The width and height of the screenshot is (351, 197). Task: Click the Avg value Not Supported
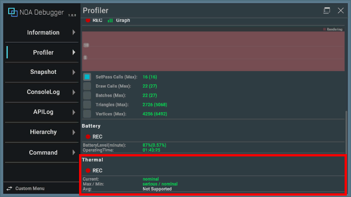(157, 189)
